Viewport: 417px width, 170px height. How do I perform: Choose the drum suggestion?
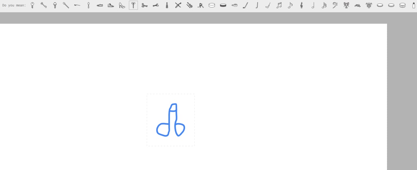click(x=403, y=5)
